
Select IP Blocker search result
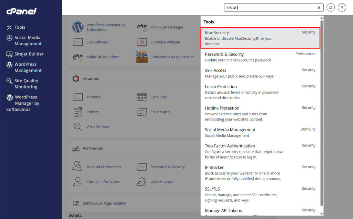[x=260, y=173]
